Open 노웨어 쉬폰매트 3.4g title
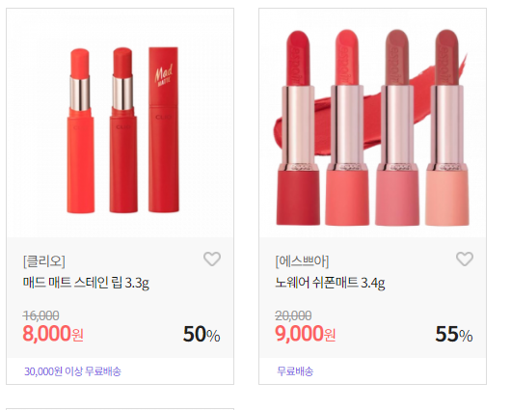Screen dimensions: 511x410 pos(330,283)
